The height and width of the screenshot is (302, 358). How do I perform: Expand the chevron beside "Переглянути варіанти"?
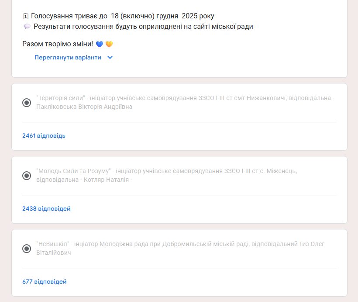(x=110, y=57)
